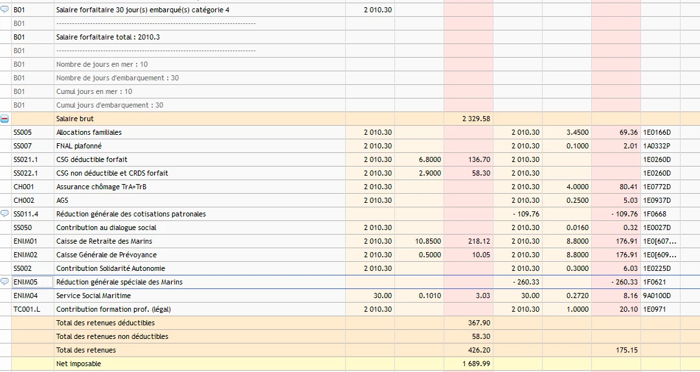The height and width of the screenshot is (372, 700).
Task: Click amount 10.05
Action: coord(480,255)
